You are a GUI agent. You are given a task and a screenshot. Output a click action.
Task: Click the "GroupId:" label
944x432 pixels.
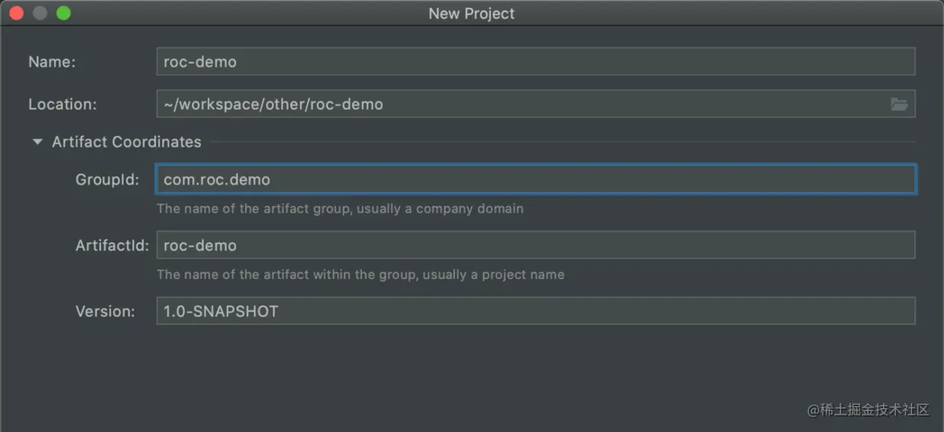click(107, 180)
